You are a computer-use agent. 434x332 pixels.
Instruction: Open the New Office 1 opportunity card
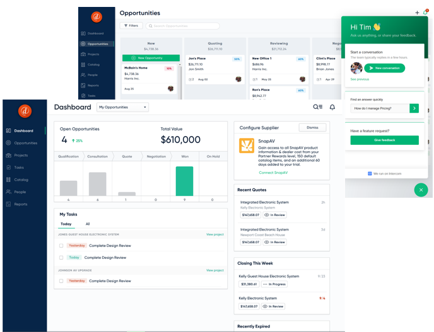point(278,70)
